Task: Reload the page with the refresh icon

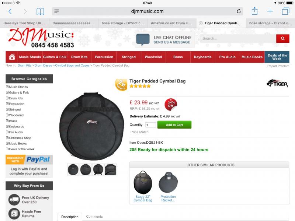Action: pos(239,11)
